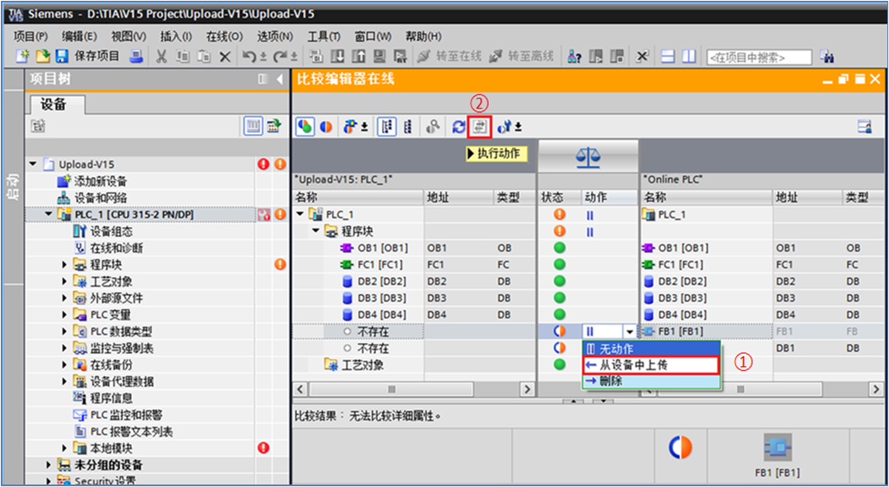This screenshot has height=487, width=889.
Task: Click the open project folder icon
Action: [43, 56]
